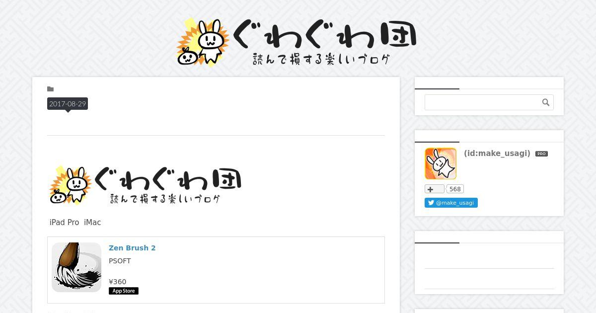Click inside the sidebar search field

click(x=489, y=102)
